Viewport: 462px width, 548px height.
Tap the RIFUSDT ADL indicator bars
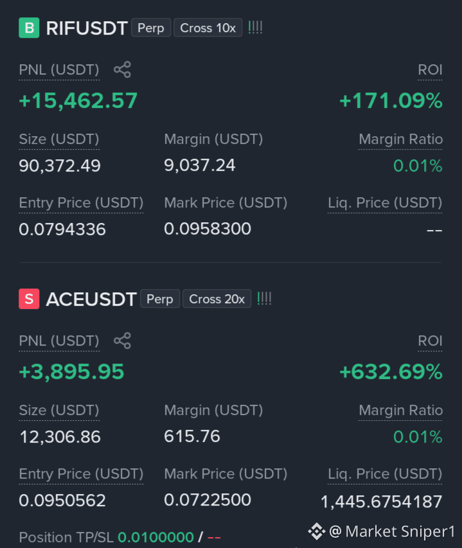[x=255, y=27]
